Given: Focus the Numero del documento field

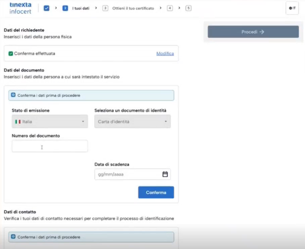Looking at the screenshot, I should point(50,146).
